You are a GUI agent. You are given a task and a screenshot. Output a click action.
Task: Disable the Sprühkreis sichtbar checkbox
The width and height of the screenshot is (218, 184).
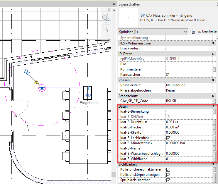168,180
